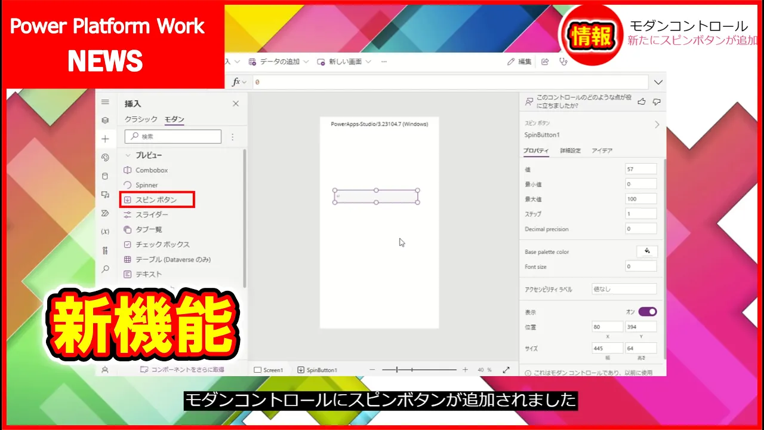Select the アイデア tab
The image size is (764, 430).
point(602,150)
